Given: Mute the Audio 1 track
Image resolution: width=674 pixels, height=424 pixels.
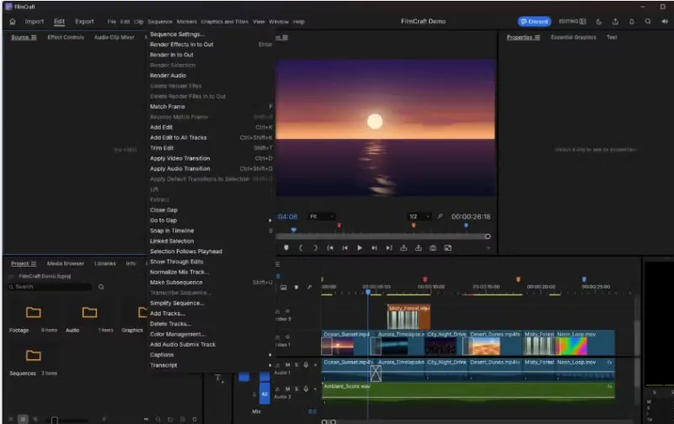Looking at the screenshot, I should (x=287, y=365).
